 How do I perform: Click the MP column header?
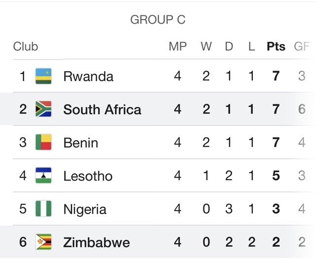(178, 46)
